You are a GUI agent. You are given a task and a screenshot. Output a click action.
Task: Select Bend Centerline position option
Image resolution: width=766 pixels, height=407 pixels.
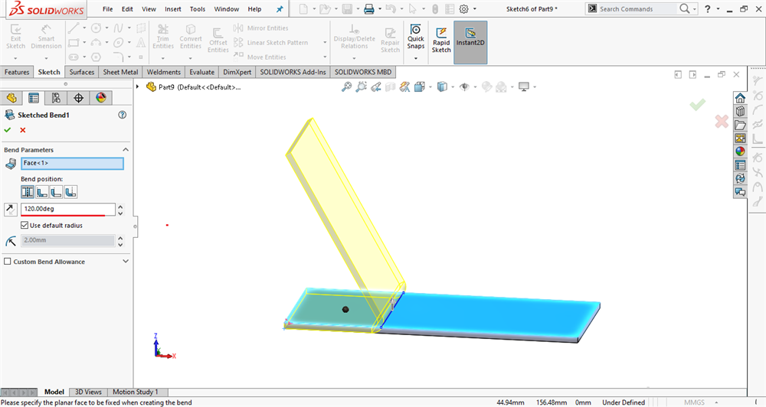point(28,192)
